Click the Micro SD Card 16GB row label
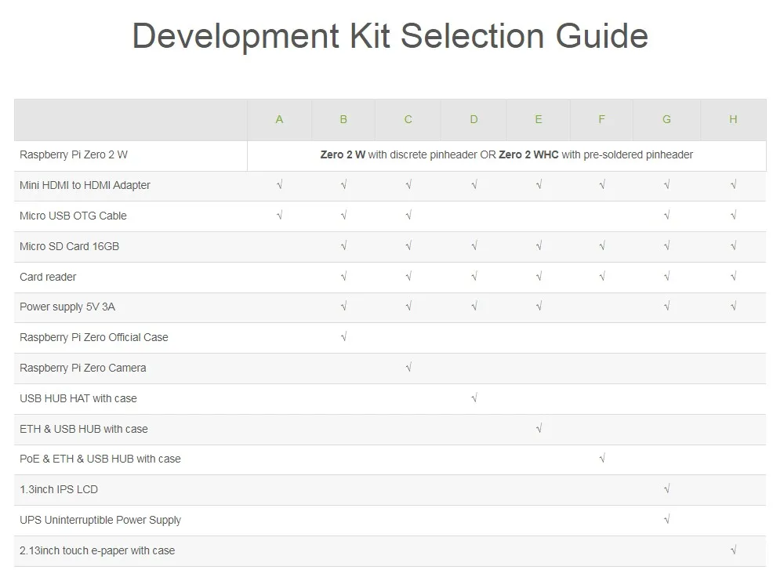Screen dimensions: 773x570 tap(70, 246)
